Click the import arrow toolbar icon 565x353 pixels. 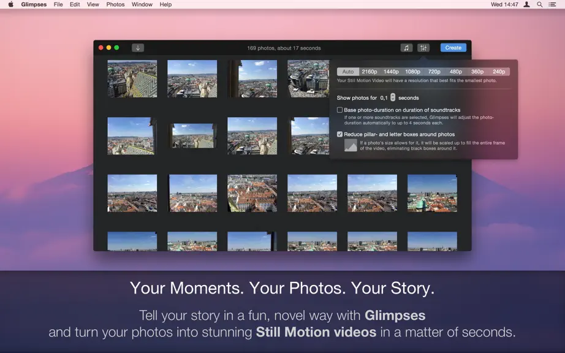tap(138, 48)
